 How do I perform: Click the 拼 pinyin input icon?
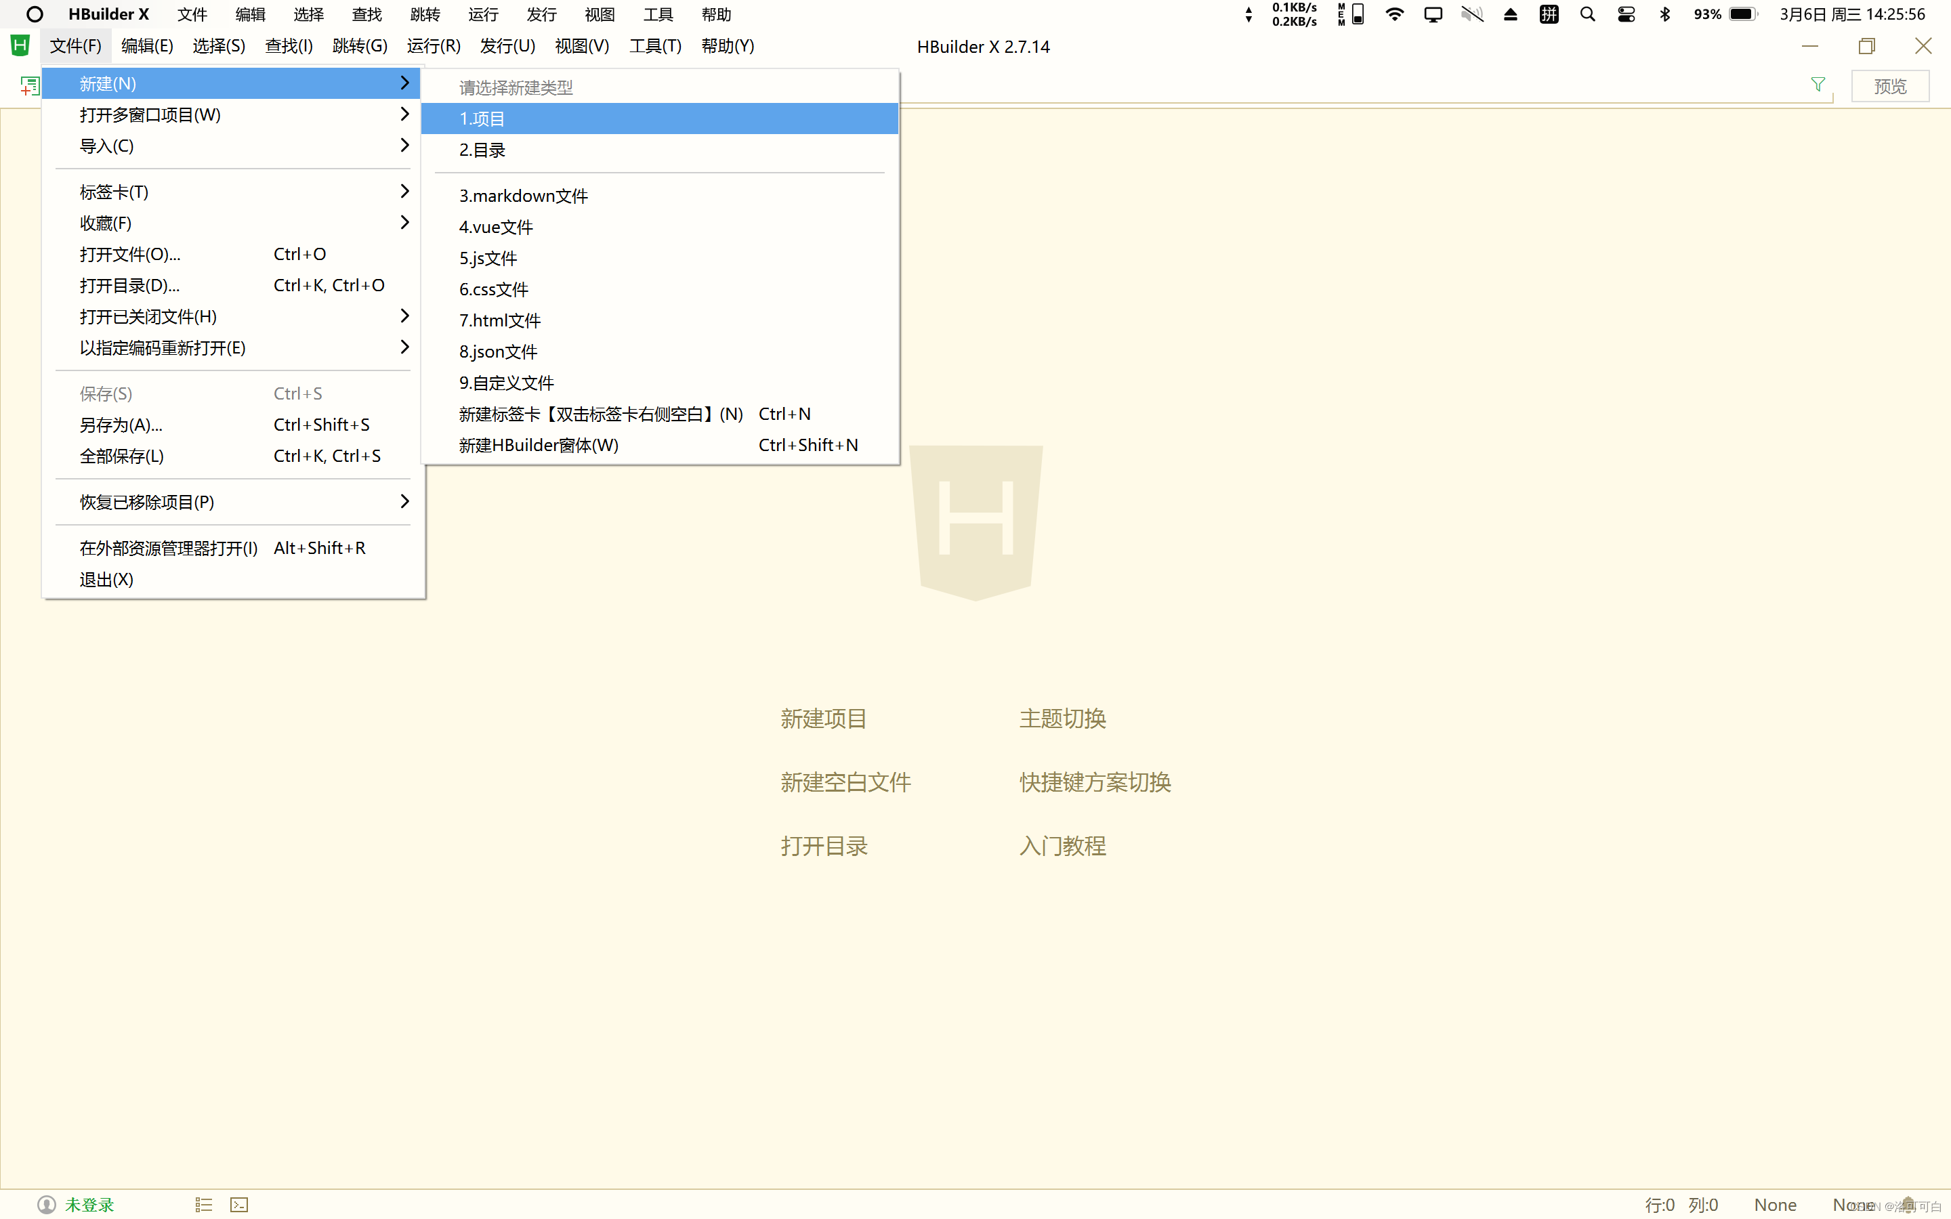point(1549,14)
